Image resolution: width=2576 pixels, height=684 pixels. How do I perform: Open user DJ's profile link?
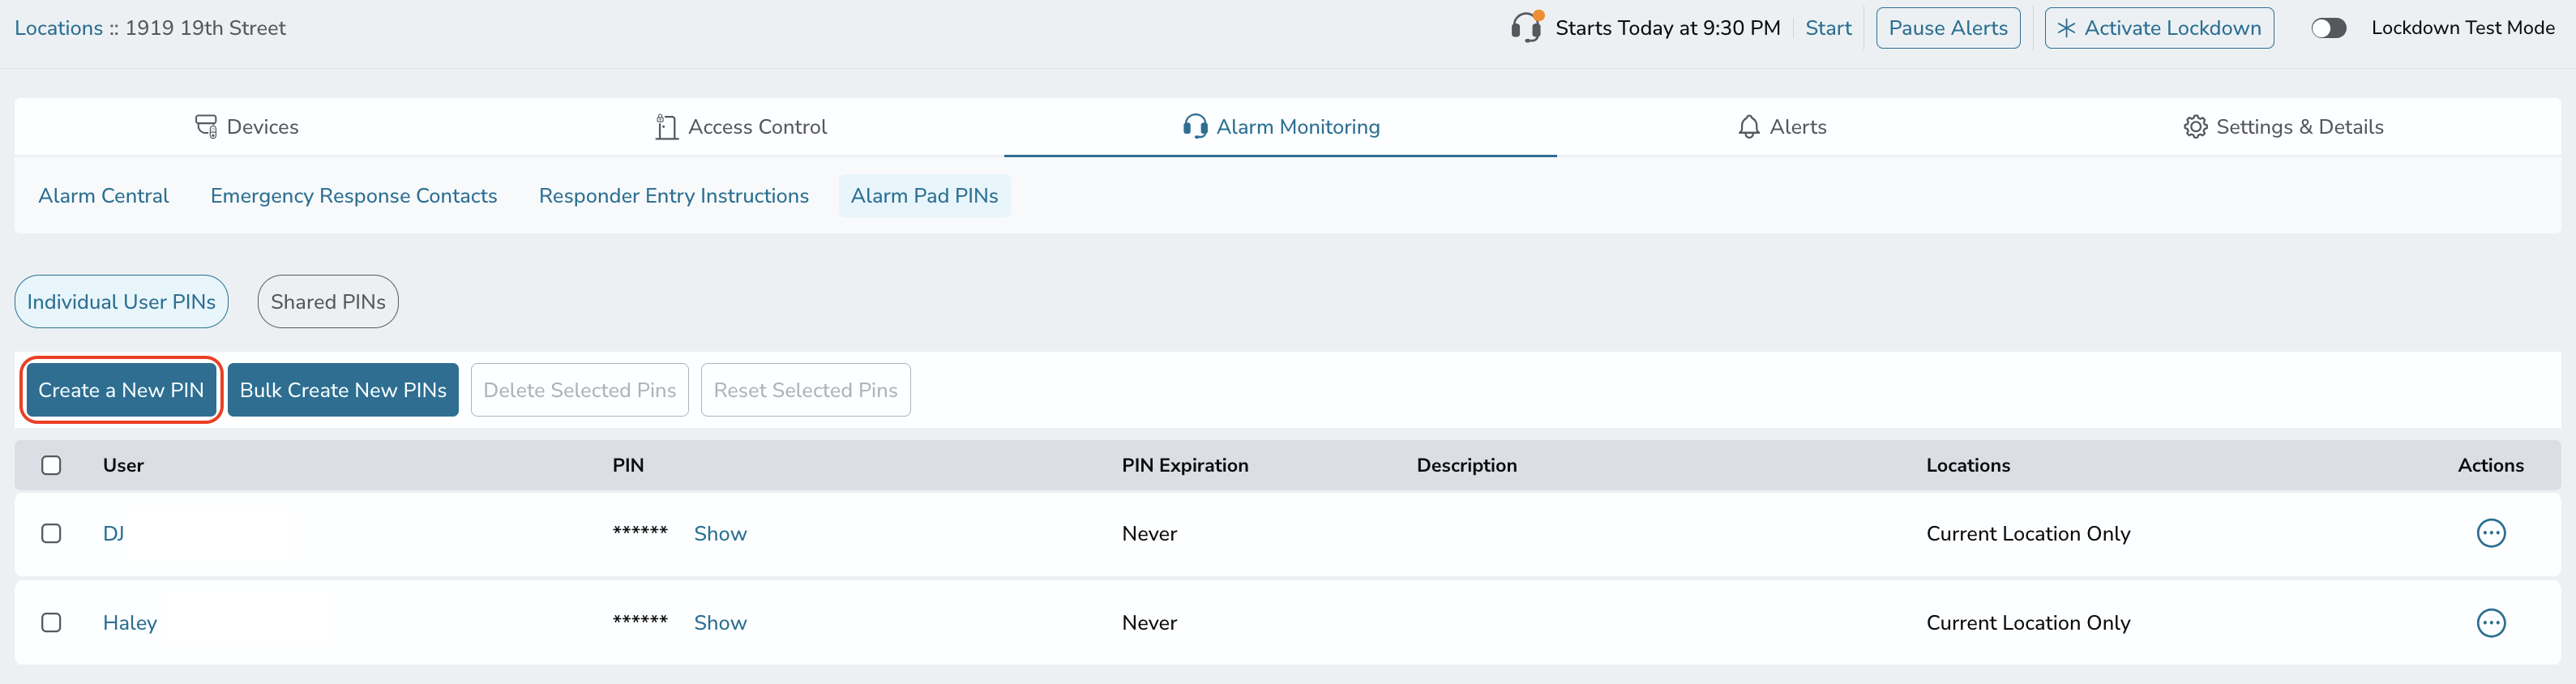coord(113,534)
